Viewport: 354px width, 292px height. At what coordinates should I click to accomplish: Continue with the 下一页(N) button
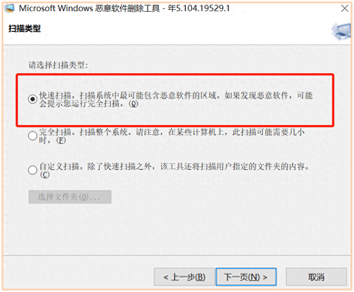coord(246,277)
